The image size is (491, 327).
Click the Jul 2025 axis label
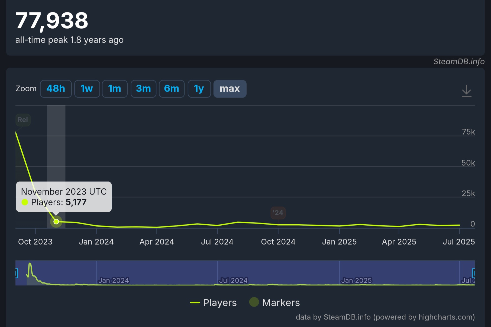[x=459, y=242]
